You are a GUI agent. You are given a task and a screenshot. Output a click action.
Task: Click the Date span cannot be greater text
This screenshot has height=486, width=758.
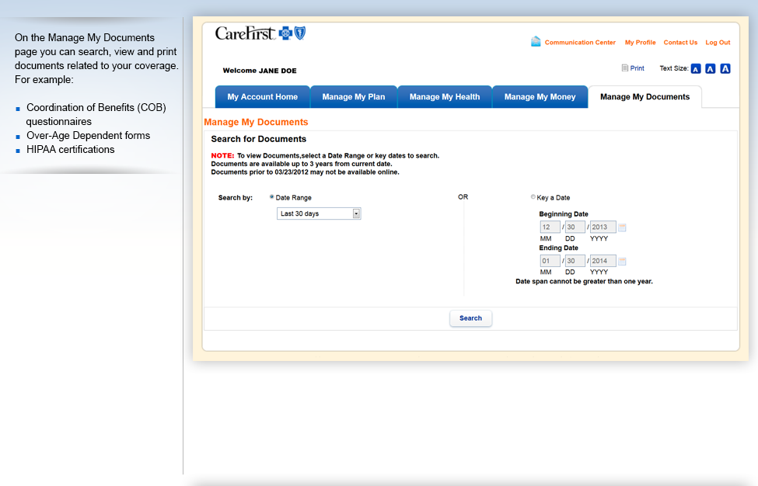(x=584, y=281)
